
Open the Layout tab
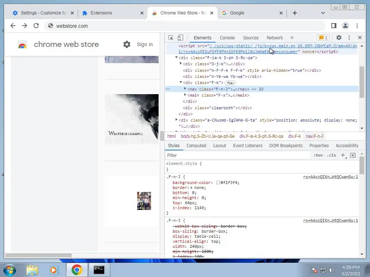click(x=220, y=146)
